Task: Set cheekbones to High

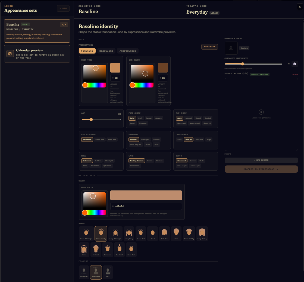Action: (x=209, y=140)
